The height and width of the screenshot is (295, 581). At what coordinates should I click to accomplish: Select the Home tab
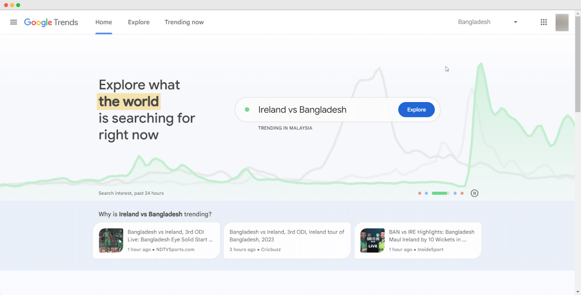pyautogui.click(x=104, y=22)
